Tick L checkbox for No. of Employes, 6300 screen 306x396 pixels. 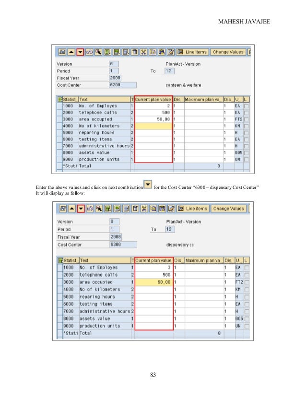point(247,268)
